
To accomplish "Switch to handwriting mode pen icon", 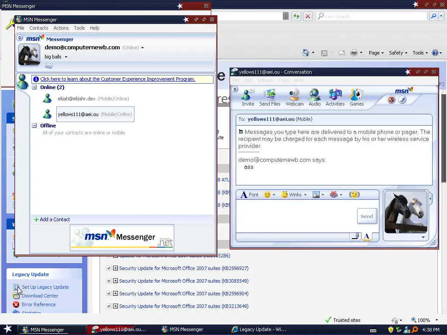I will [x=355, y=236].
